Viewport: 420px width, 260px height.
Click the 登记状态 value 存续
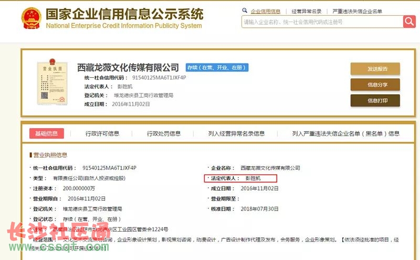point(92,219)
